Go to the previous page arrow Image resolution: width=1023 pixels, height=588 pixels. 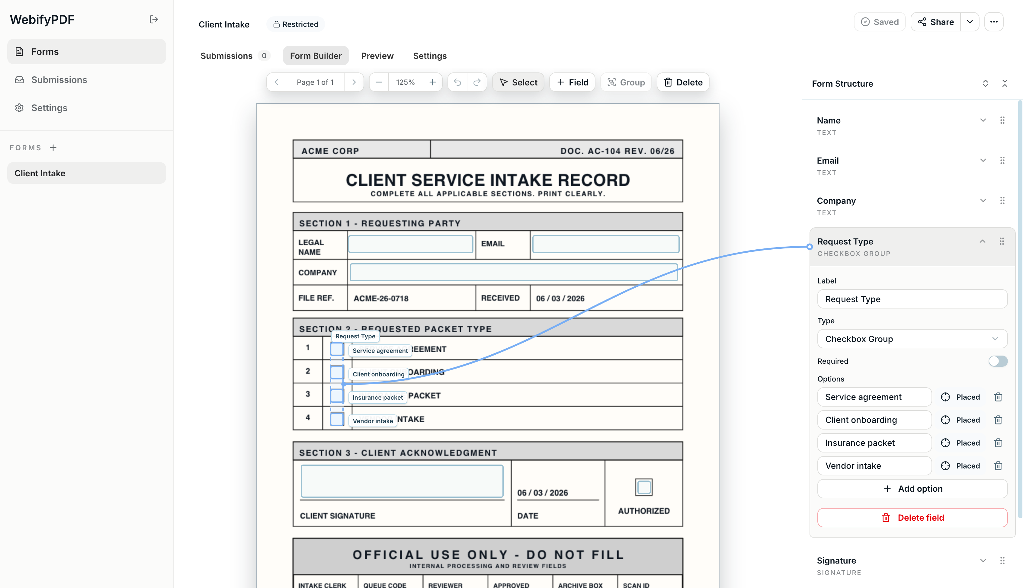click(276, 82)
